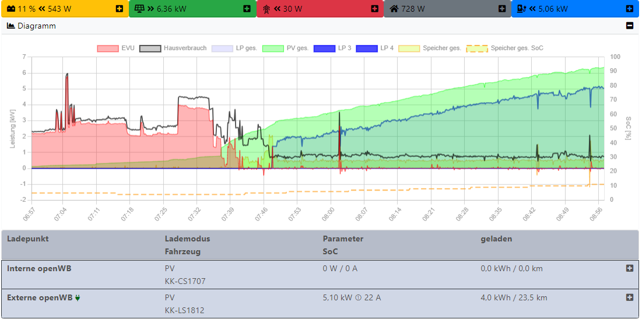Viewport: 642px width, 319px height.
Task: Click green plug icon next to Externe openWB
Action: (78, 298)
